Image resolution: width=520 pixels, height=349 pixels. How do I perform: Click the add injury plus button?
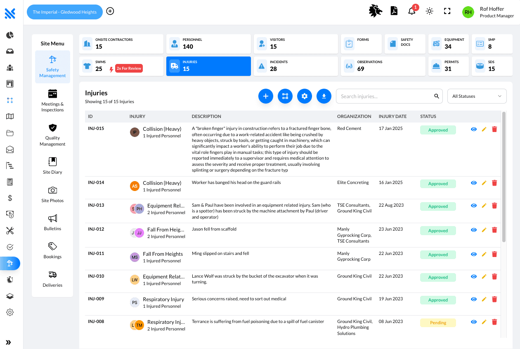(266, 96)
